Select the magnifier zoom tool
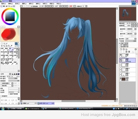The image size is (138, 119). pos(4,46)
